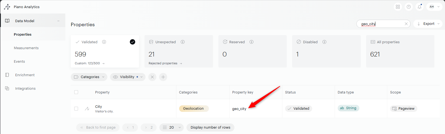
Task: Select all rows with header checkbox
Action: (76, 92)
